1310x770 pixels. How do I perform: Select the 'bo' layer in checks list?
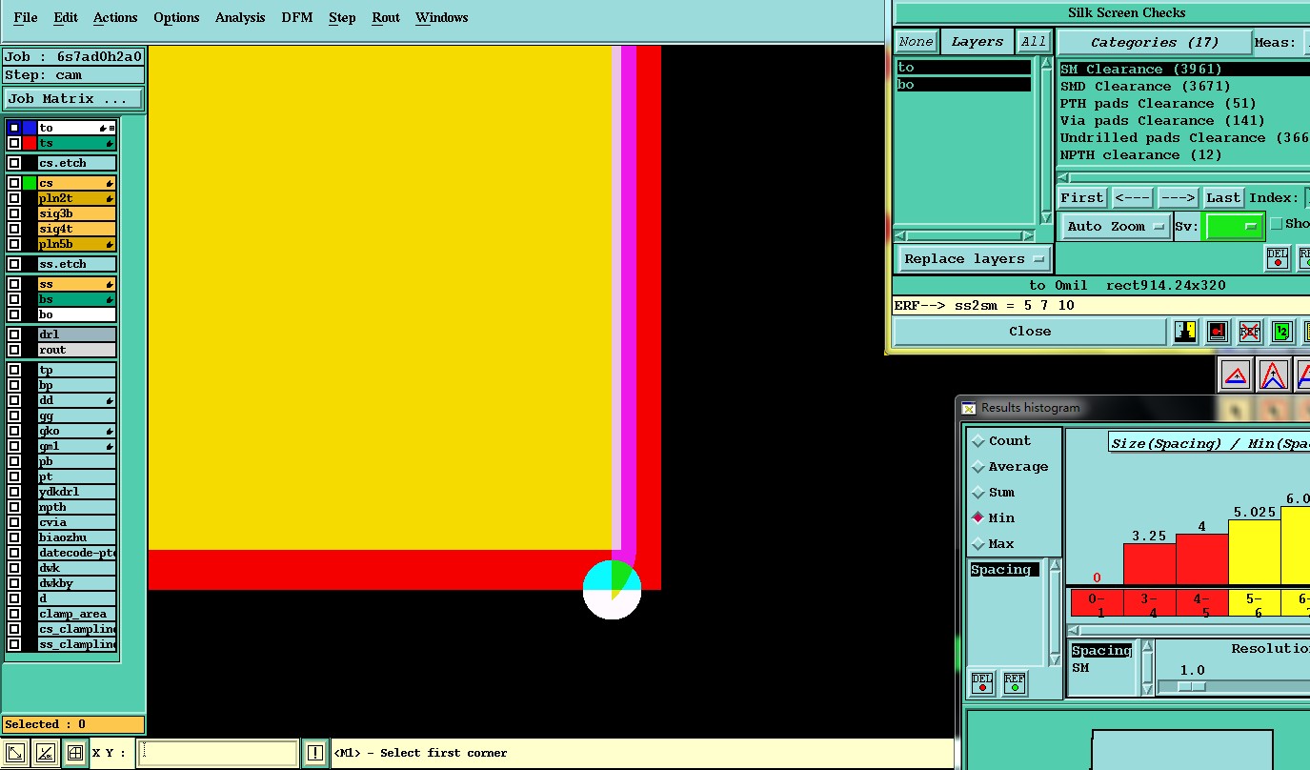point(963,85)
